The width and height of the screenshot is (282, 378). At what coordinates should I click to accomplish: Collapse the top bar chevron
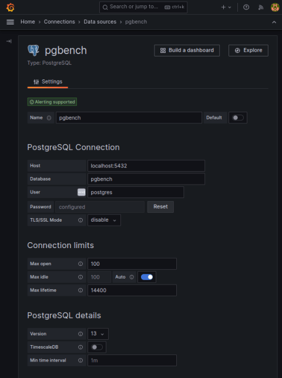tap(274, 22)
